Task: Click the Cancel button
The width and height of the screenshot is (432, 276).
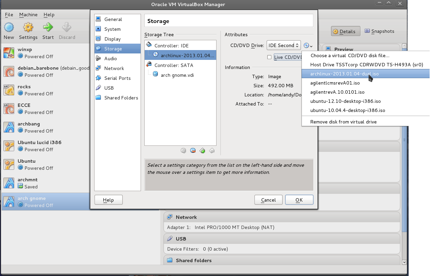Action: (268, 200)
